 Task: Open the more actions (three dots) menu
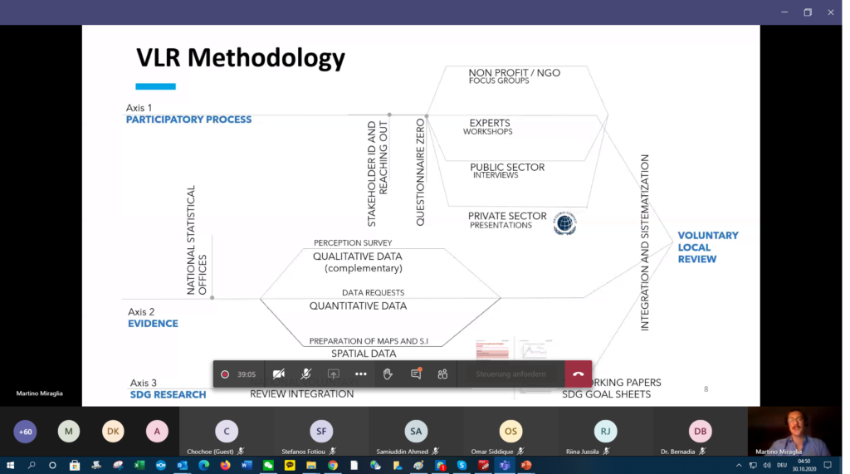click(361, 374)
